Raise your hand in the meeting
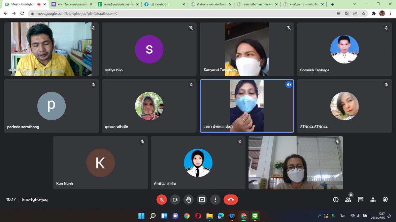Image resolution: width=396 pixels, height=222 pixels. click(188, 200)
